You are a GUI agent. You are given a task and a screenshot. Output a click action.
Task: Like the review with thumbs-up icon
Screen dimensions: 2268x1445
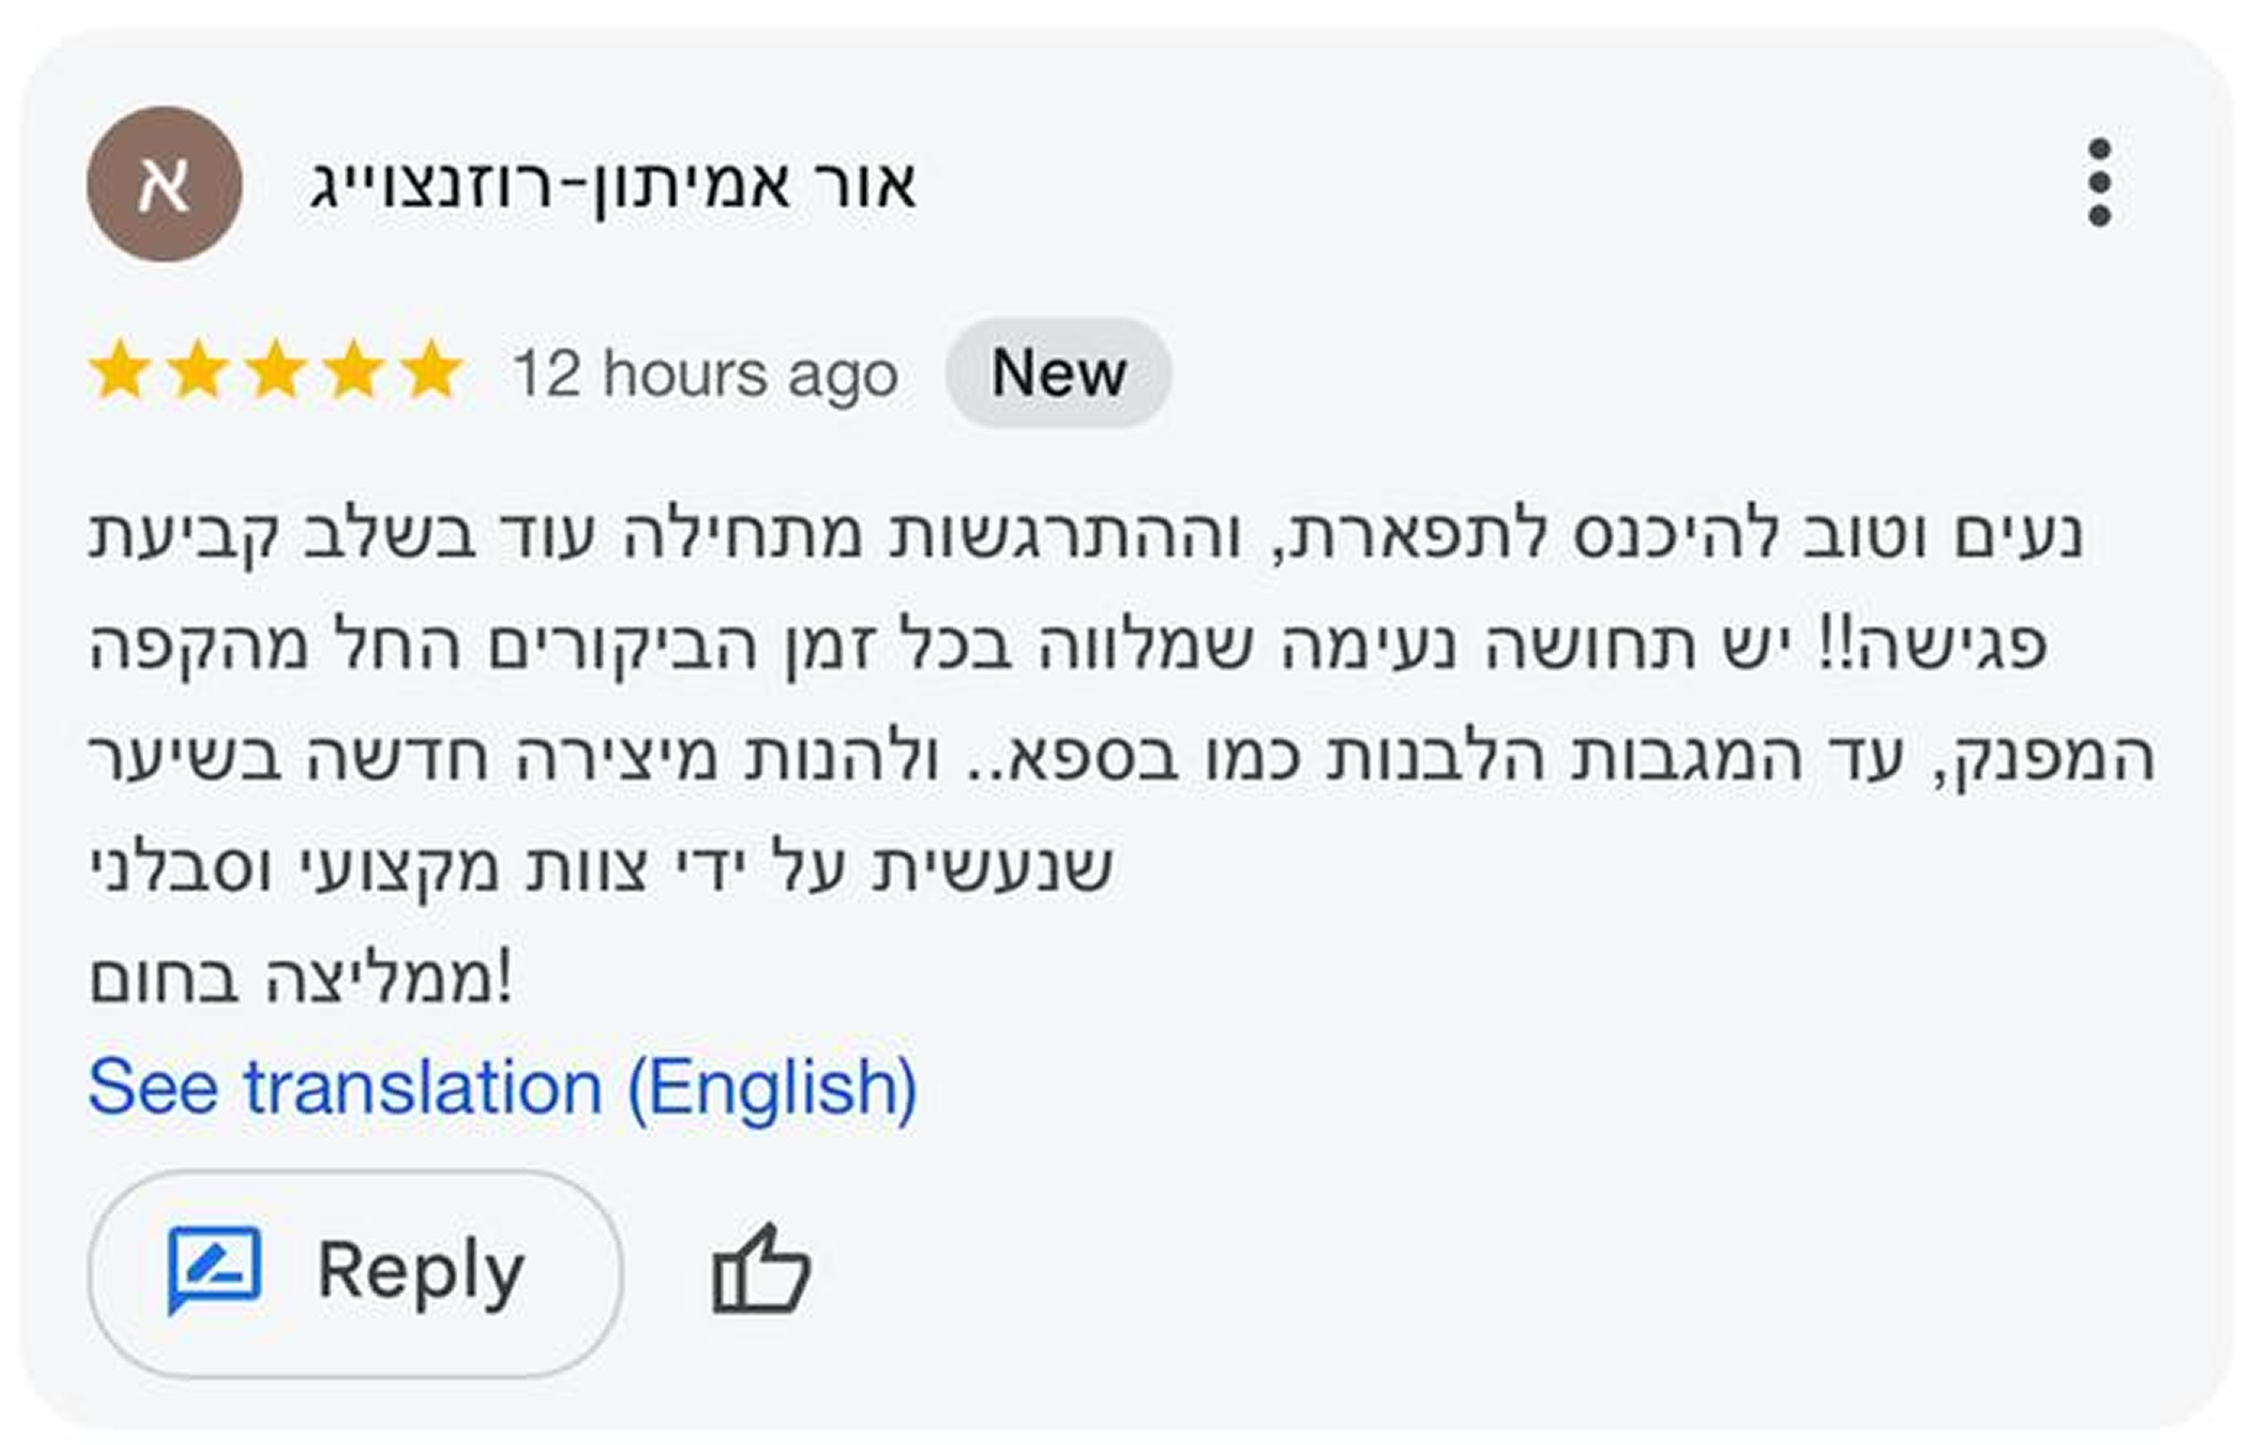pyautogui.click(x=761, y=1270)
